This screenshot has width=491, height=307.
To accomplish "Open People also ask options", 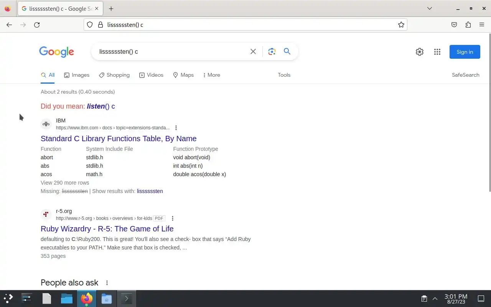I will tap(107, 283).
